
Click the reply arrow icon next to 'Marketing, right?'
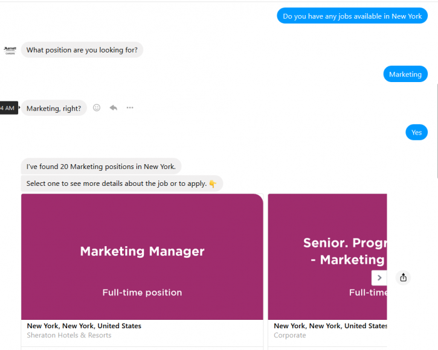[113, 108]
